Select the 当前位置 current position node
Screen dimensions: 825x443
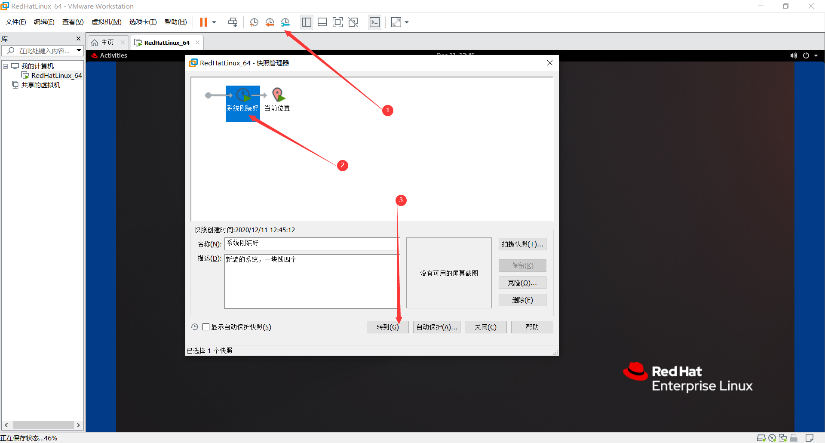(277, 100)
